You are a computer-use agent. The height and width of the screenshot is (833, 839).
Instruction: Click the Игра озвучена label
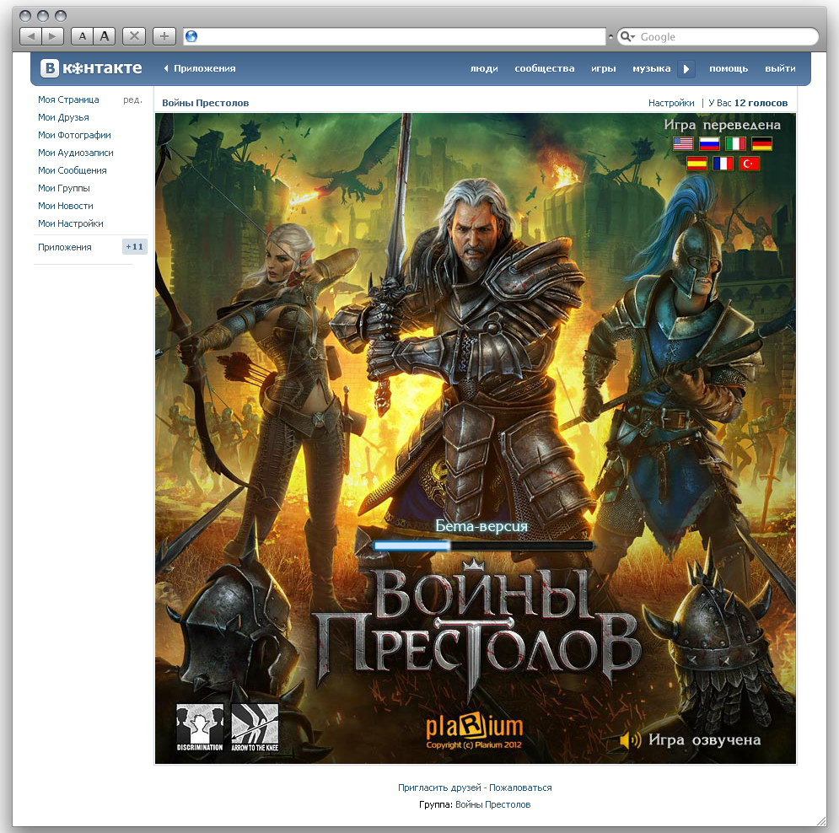point(705,740)
